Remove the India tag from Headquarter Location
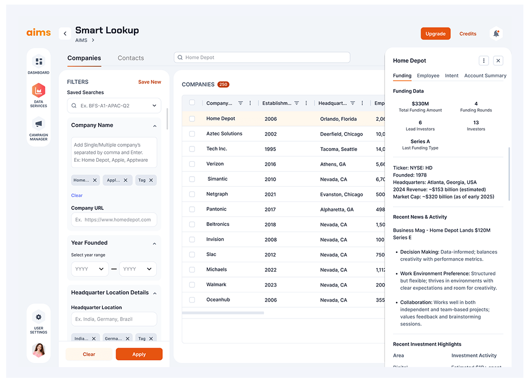The height and width of the screenshot is (384, 529). (x=94, y=338)
